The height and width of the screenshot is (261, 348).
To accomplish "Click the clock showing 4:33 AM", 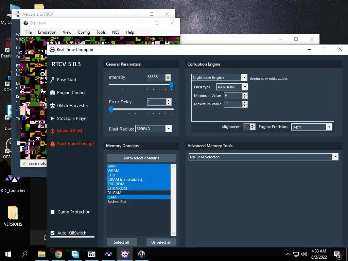I will (319, 251).
